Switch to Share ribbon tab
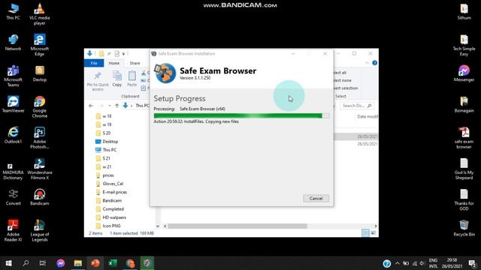This screenshot has width=481, height=270. click(135, 63)
